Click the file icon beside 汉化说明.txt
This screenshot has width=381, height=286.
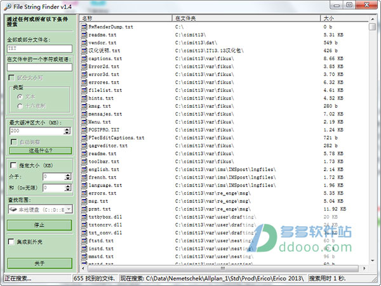[x=84, y=51]
